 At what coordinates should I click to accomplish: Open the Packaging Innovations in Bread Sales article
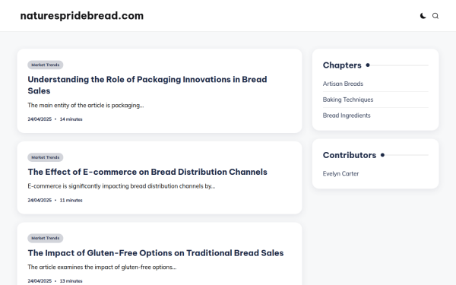tap(147, 85)
